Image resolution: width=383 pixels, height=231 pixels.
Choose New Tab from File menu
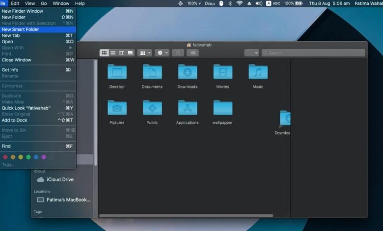[x=38, y=35]
